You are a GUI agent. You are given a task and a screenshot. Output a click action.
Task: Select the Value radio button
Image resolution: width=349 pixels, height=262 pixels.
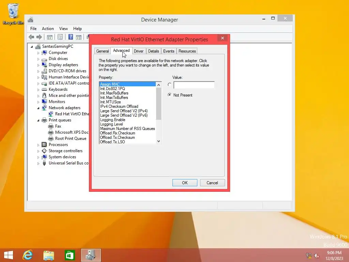tap(170, 85)
